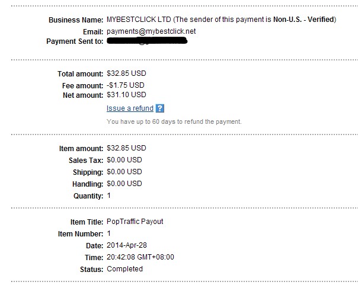Click the PopTraffic Payout item title
This screenshot has height=285, width=358.
(135, 222)
